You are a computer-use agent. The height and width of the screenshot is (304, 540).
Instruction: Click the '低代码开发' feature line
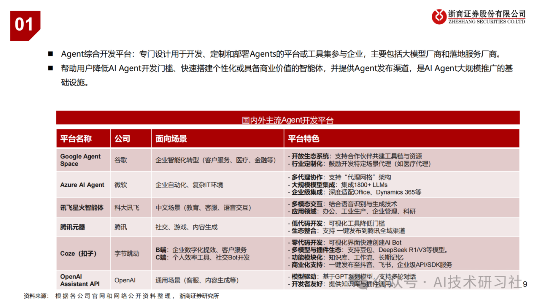click(x=336, y=223)
